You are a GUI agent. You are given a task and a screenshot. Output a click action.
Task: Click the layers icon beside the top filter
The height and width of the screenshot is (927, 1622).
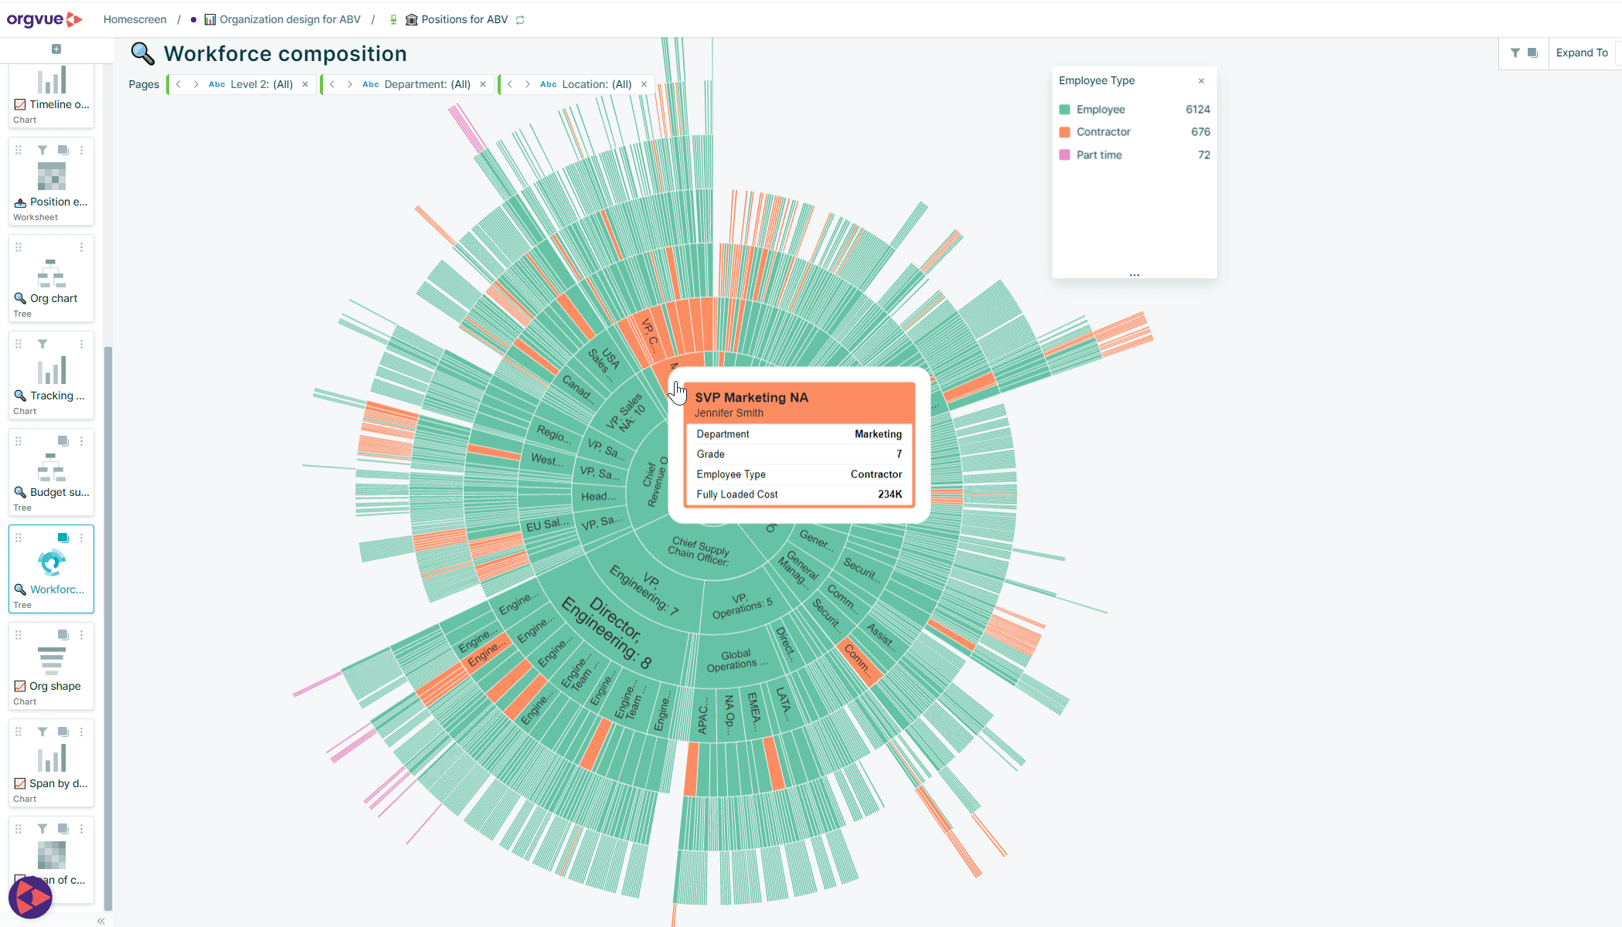[x=1534, y=53]
